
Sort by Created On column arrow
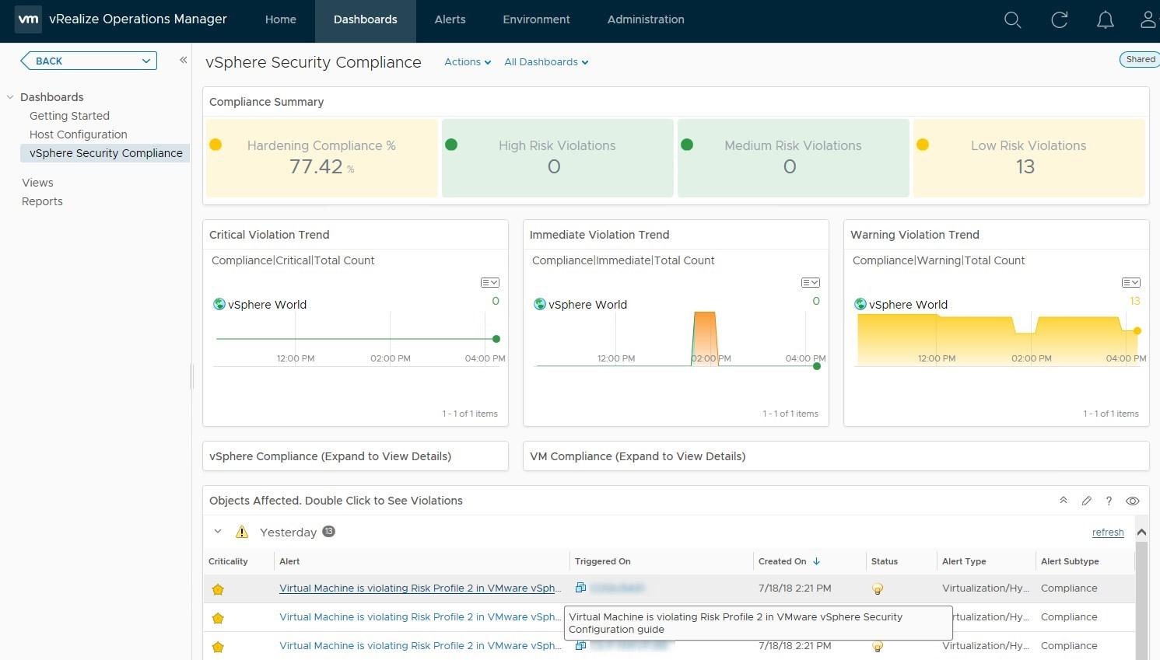tap(816, 561)
